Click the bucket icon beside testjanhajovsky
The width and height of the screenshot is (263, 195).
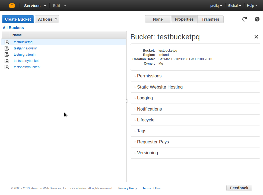7,48
